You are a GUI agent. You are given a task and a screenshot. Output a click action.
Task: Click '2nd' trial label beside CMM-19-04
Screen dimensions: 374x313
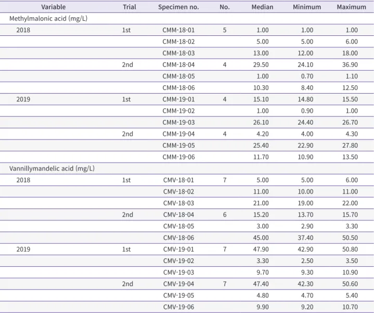(x=127, y=134)
